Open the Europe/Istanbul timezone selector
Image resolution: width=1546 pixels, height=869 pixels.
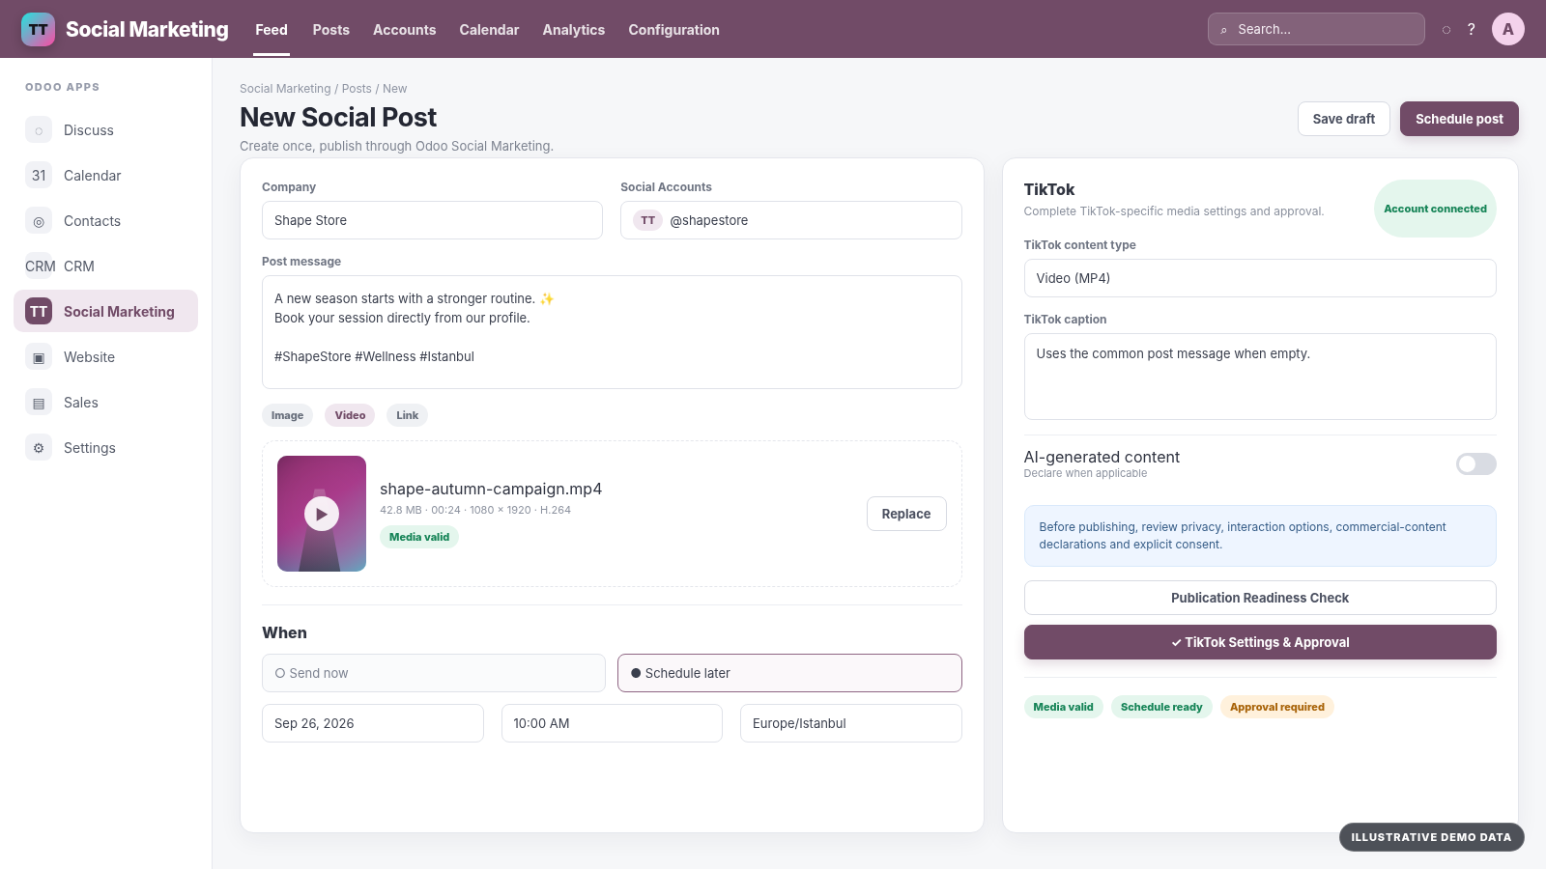click(851, 723)
